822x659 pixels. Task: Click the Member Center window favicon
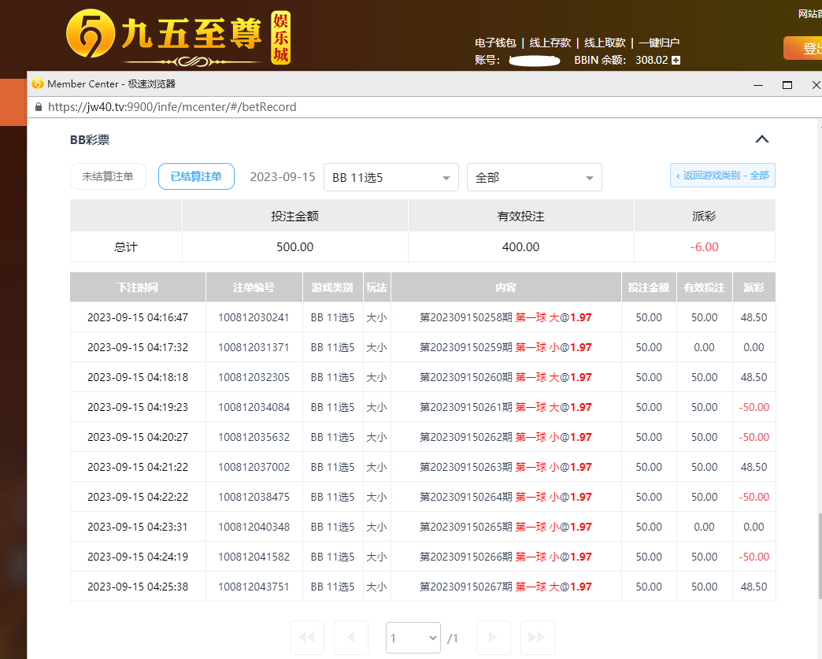[37, 84]
